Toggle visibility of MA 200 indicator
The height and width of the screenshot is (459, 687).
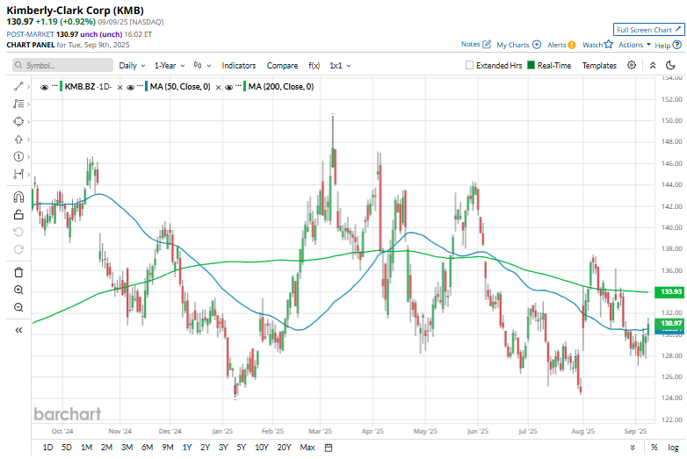pyautogui.click(x=228, y=87)
